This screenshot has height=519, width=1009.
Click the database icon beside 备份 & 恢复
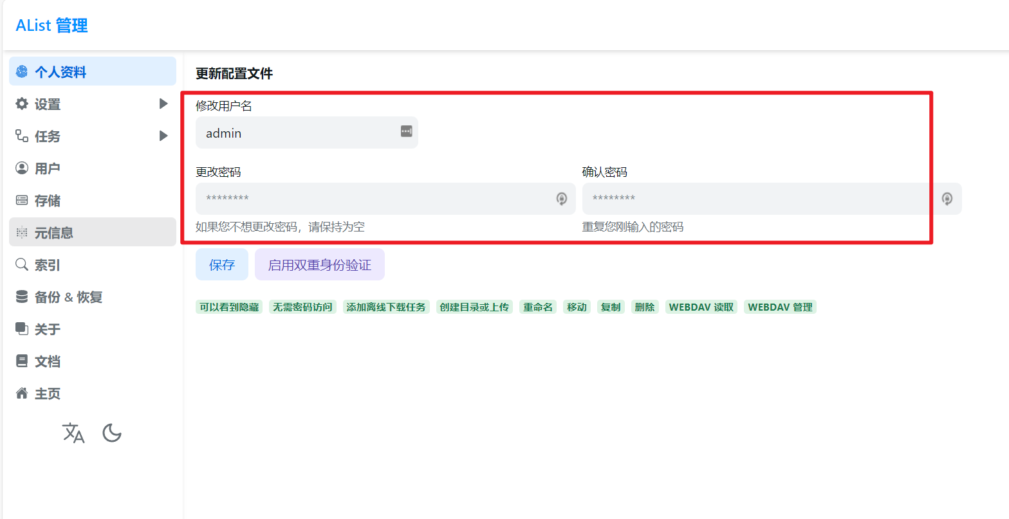[x=22, y=296]
